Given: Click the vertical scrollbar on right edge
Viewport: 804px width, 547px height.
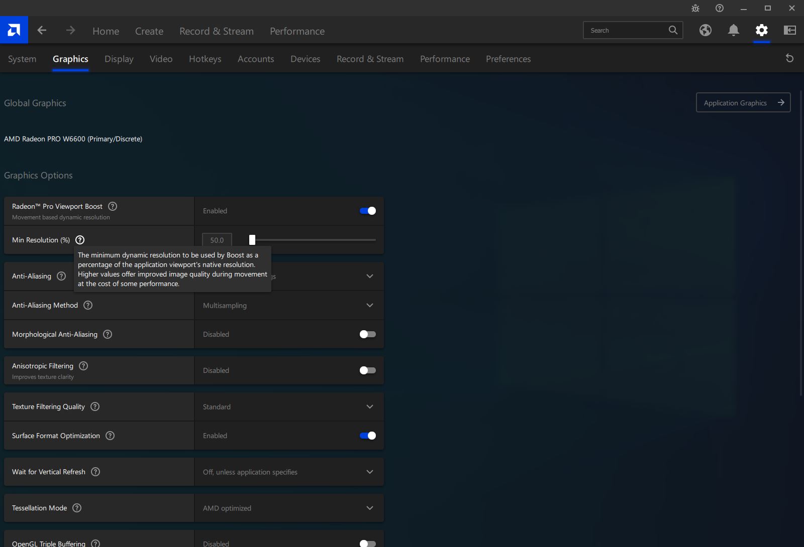Looking at the screenshot, I should pyautogui.click(x=801, y=244).
